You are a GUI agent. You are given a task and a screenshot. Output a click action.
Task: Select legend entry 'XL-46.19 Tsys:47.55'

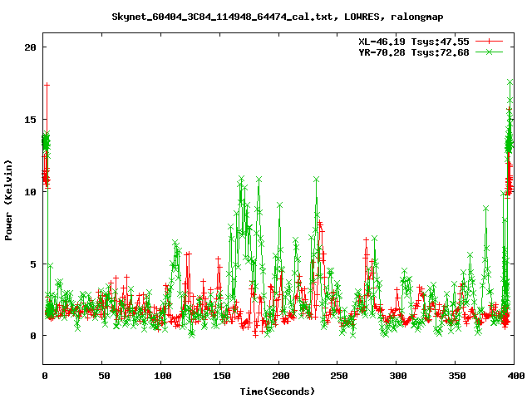click(414, 42)
